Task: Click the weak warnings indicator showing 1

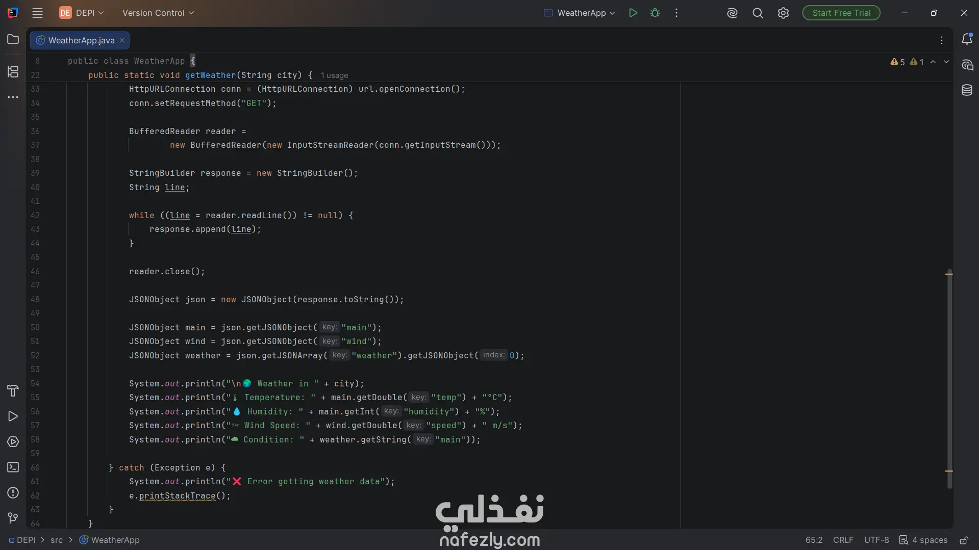Action: click(917, 62)
